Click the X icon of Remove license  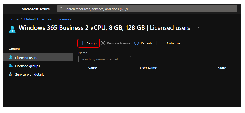click(x=103, y=43)
